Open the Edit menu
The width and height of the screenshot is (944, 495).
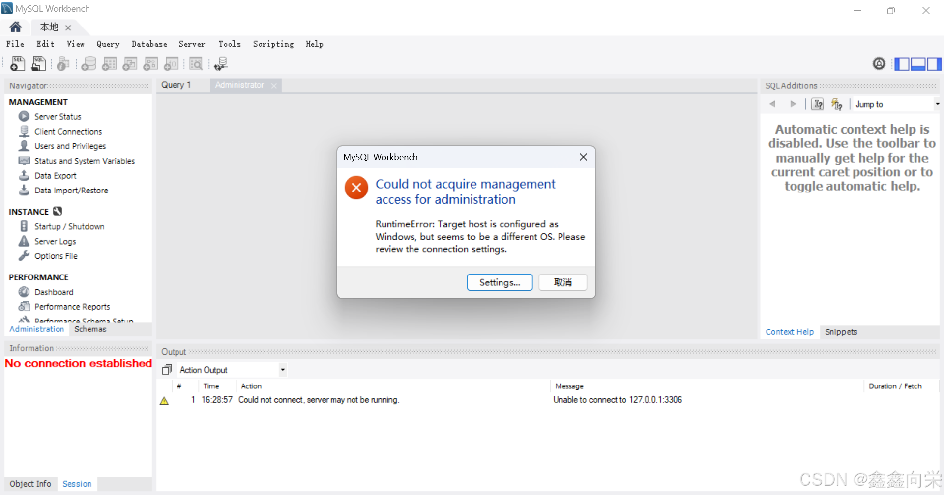[x=45, y=44]
